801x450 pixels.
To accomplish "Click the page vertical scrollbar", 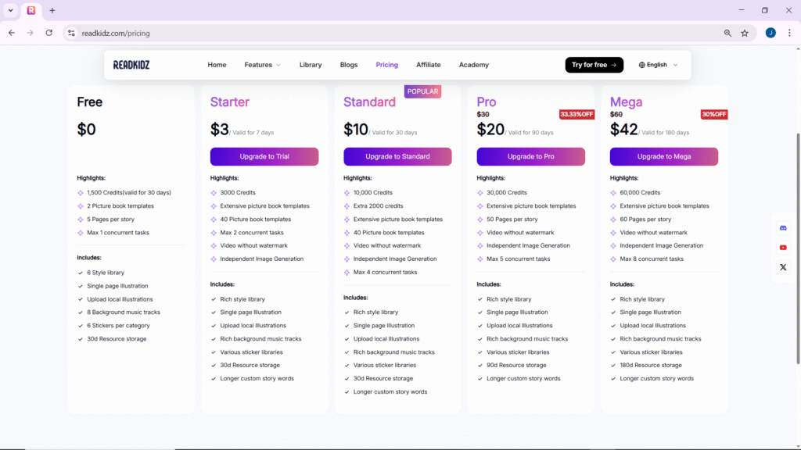I will click(x=797, y=248).
